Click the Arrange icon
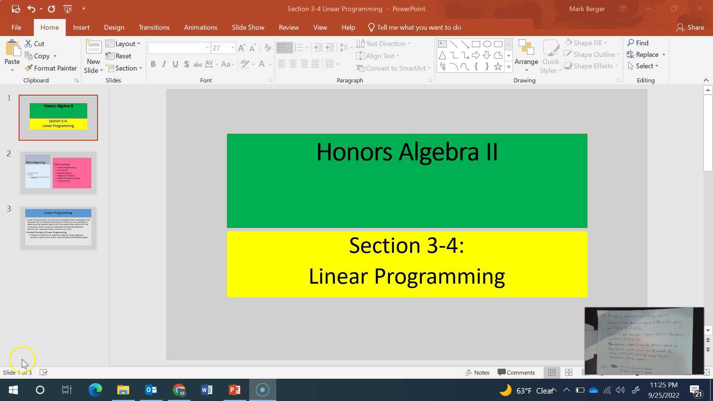 (526, 48)
